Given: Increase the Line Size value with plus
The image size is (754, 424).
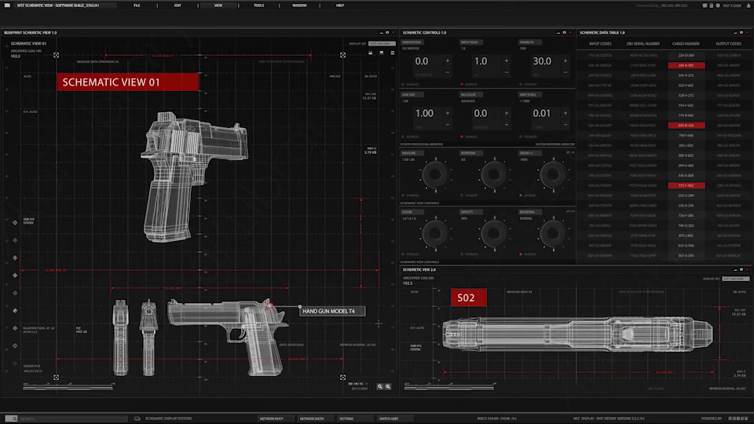Looking at the screenshot, I should point(448,113).
